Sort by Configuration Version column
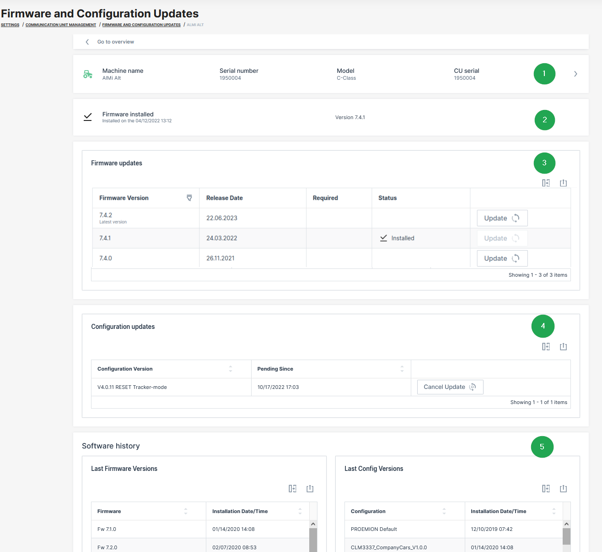The height and width of the screenshot is (552, 602). tap(231, 369)
